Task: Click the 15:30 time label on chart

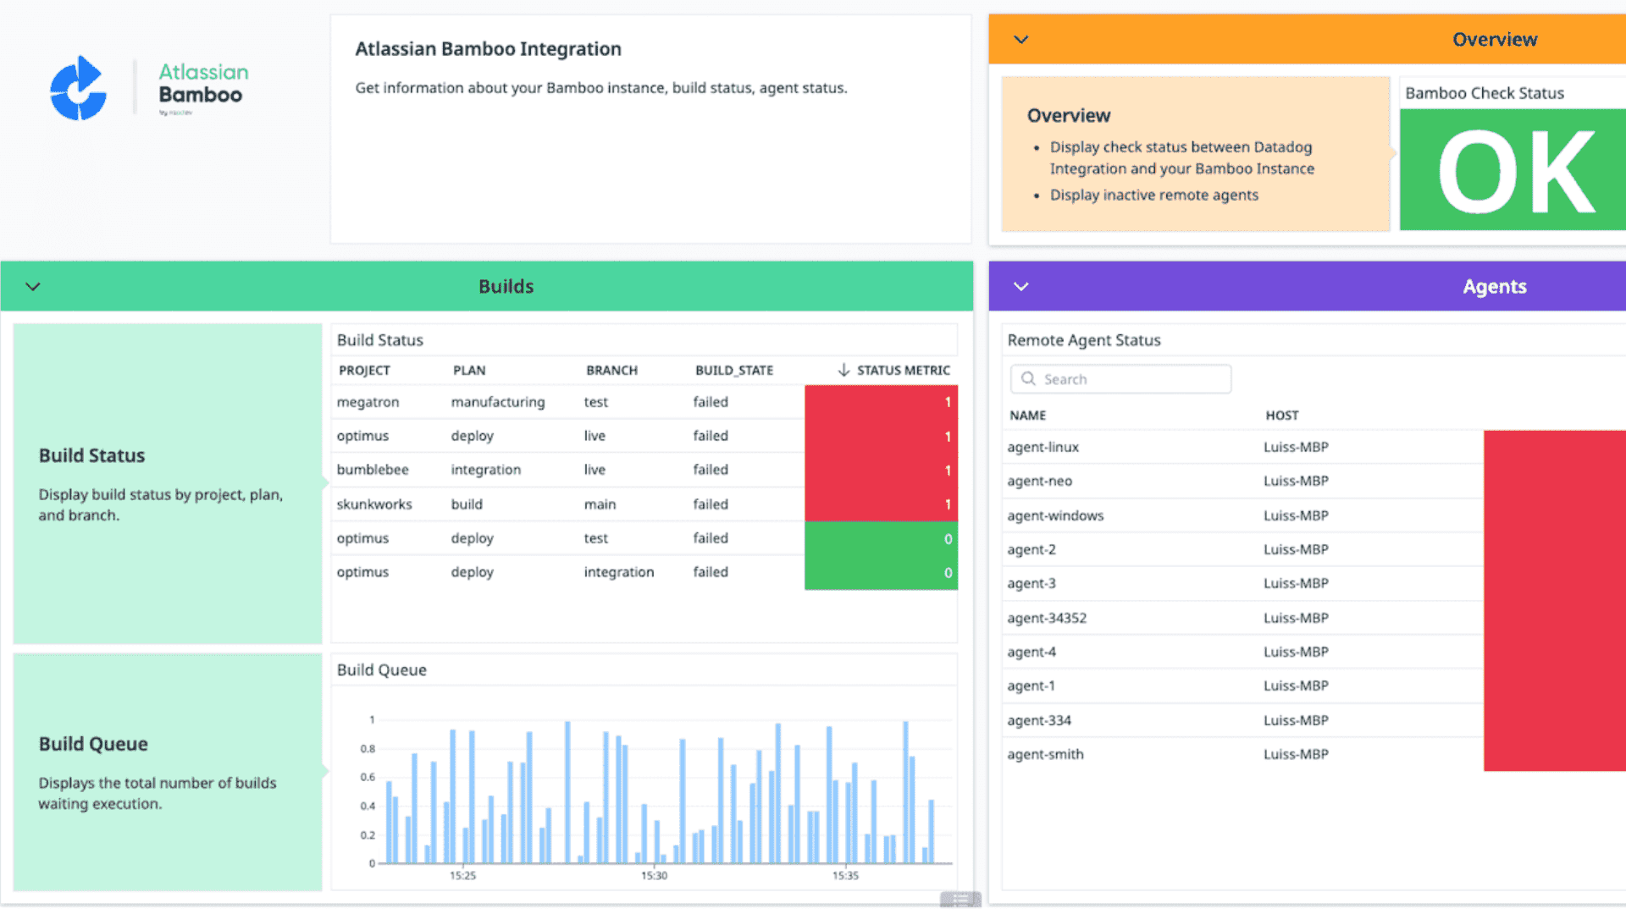Action: coord(654,876)
